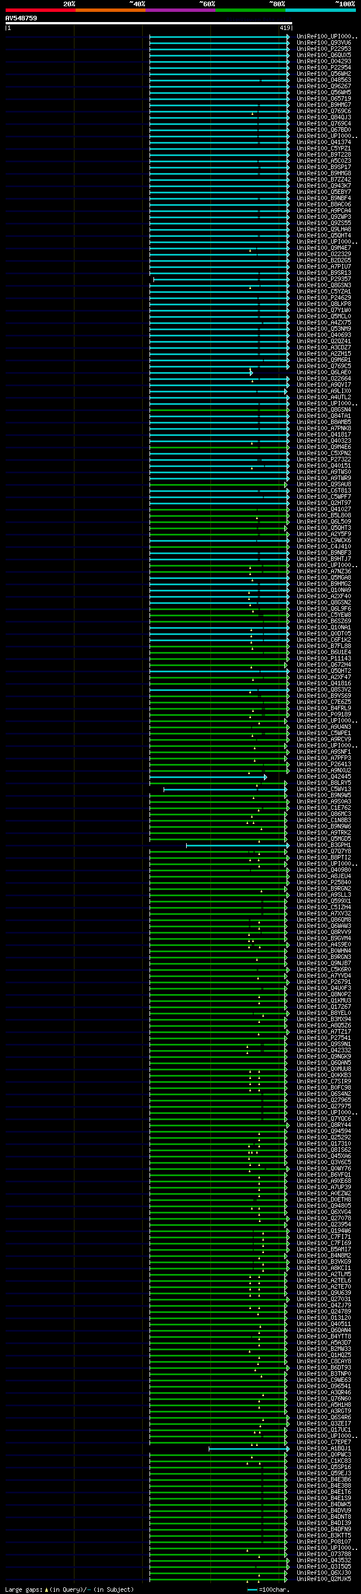Click the purple ~60% identity legend segment

click(x=181, y=10)
